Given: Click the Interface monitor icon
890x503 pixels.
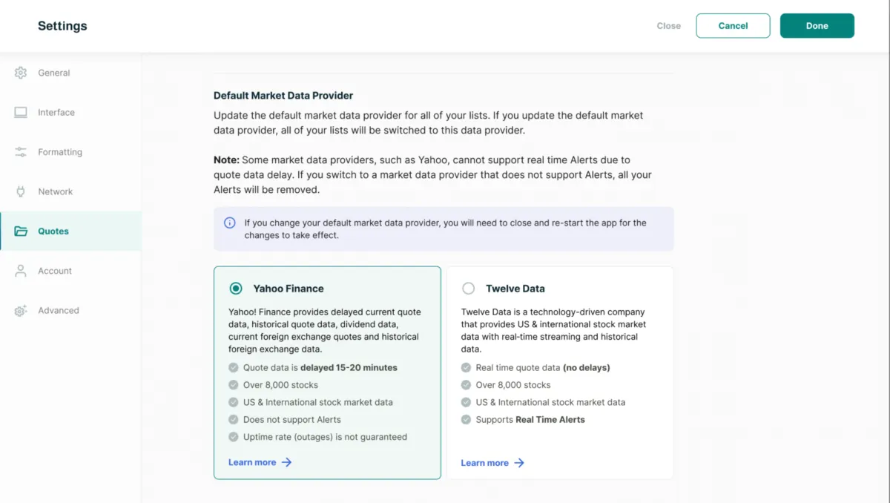Looking at the screenshot, I should 21,113.
